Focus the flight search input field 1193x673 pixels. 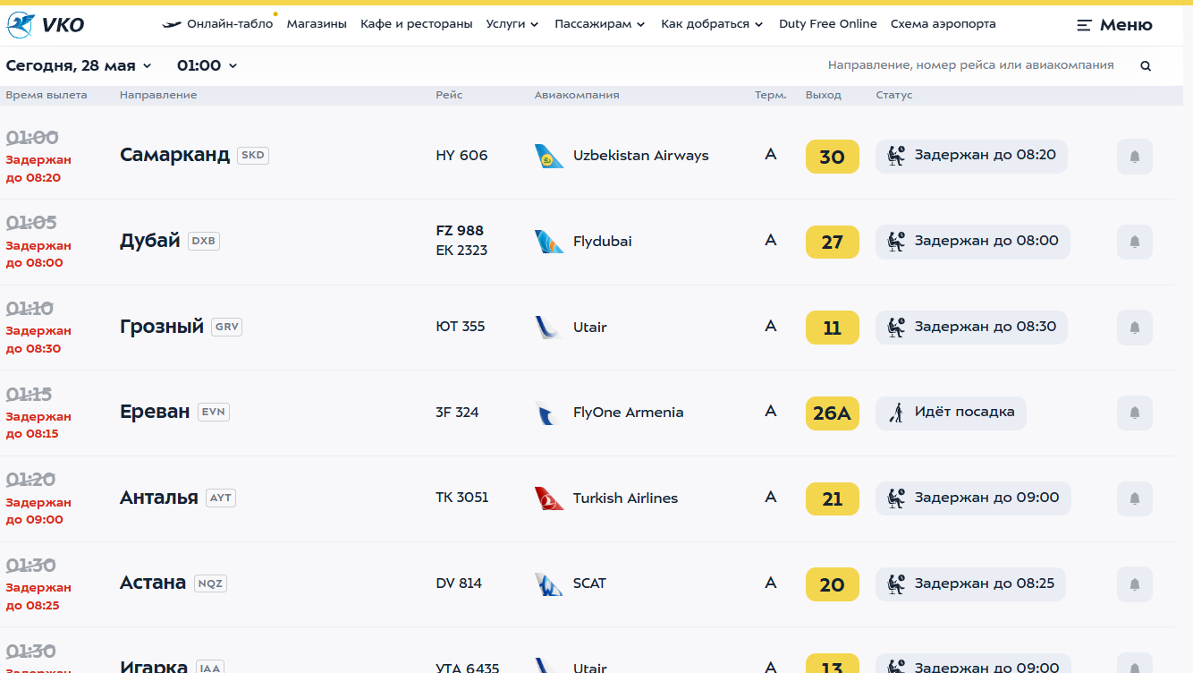tap(970, 65)
